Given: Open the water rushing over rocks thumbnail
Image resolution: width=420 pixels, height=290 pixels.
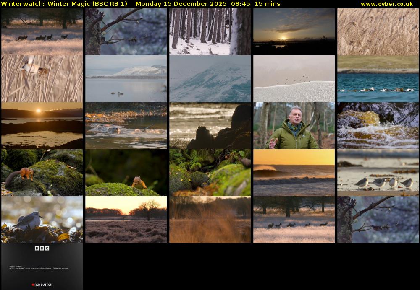Looking at the screenshot, I should 378,126.
